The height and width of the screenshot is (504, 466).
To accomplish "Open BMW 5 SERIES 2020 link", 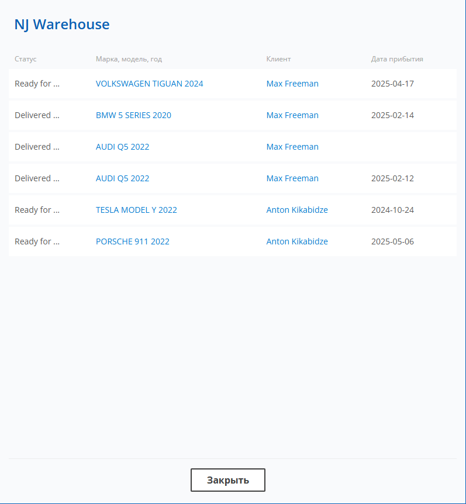I will click(133, 115).
